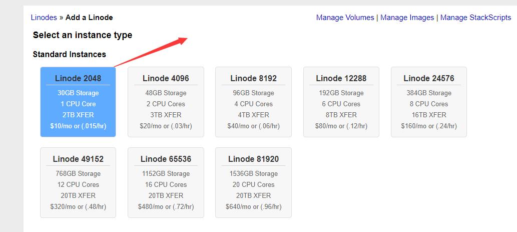The height and width of the screenshot is (232, 517).
Task: Open Manage StackScripts page
Action: click(475, 18)
